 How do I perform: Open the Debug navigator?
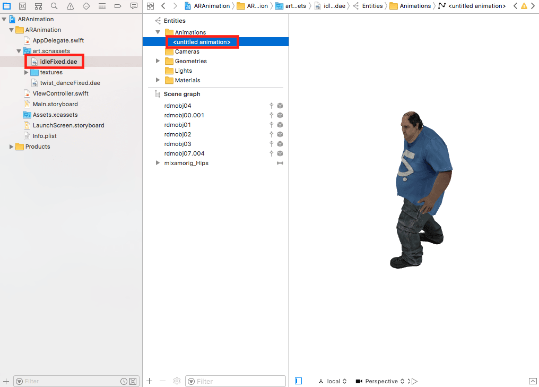coord(101,6)
